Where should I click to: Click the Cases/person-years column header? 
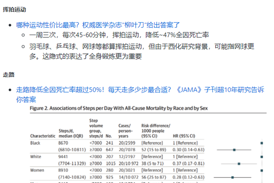tap(126, 131)
